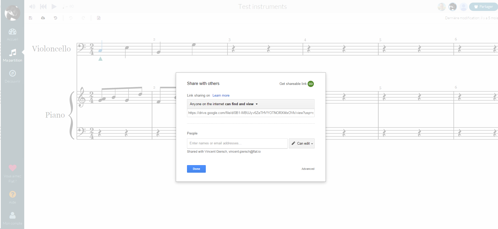Click third placeholder collaborator avatar
498x229 pixels.
(463, 7)
